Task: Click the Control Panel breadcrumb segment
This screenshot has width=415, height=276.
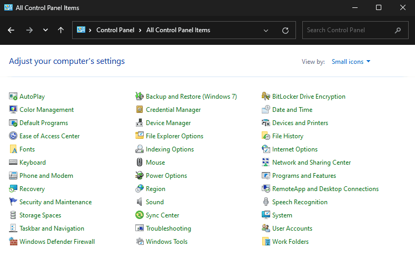Action: pos(115,31)
